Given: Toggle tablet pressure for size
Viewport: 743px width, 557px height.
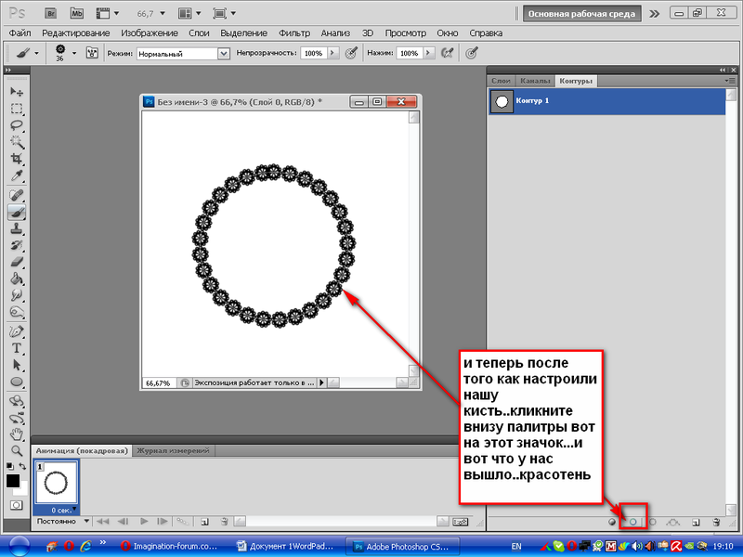Looking at the screenshot, I should tap(471, 53).
